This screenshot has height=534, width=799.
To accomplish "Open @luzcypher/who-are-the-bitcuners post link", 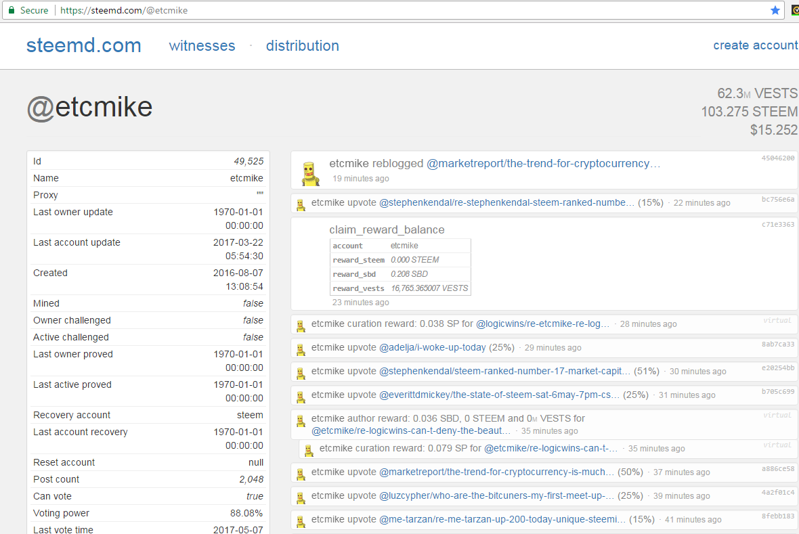I will [497, 496].
